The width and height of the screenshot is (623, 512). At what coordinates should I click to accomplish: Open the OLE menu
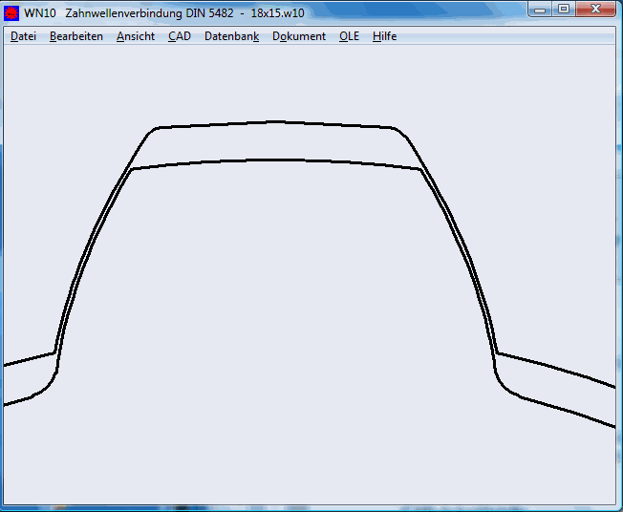pyautogui.click(x=349, y=36)
